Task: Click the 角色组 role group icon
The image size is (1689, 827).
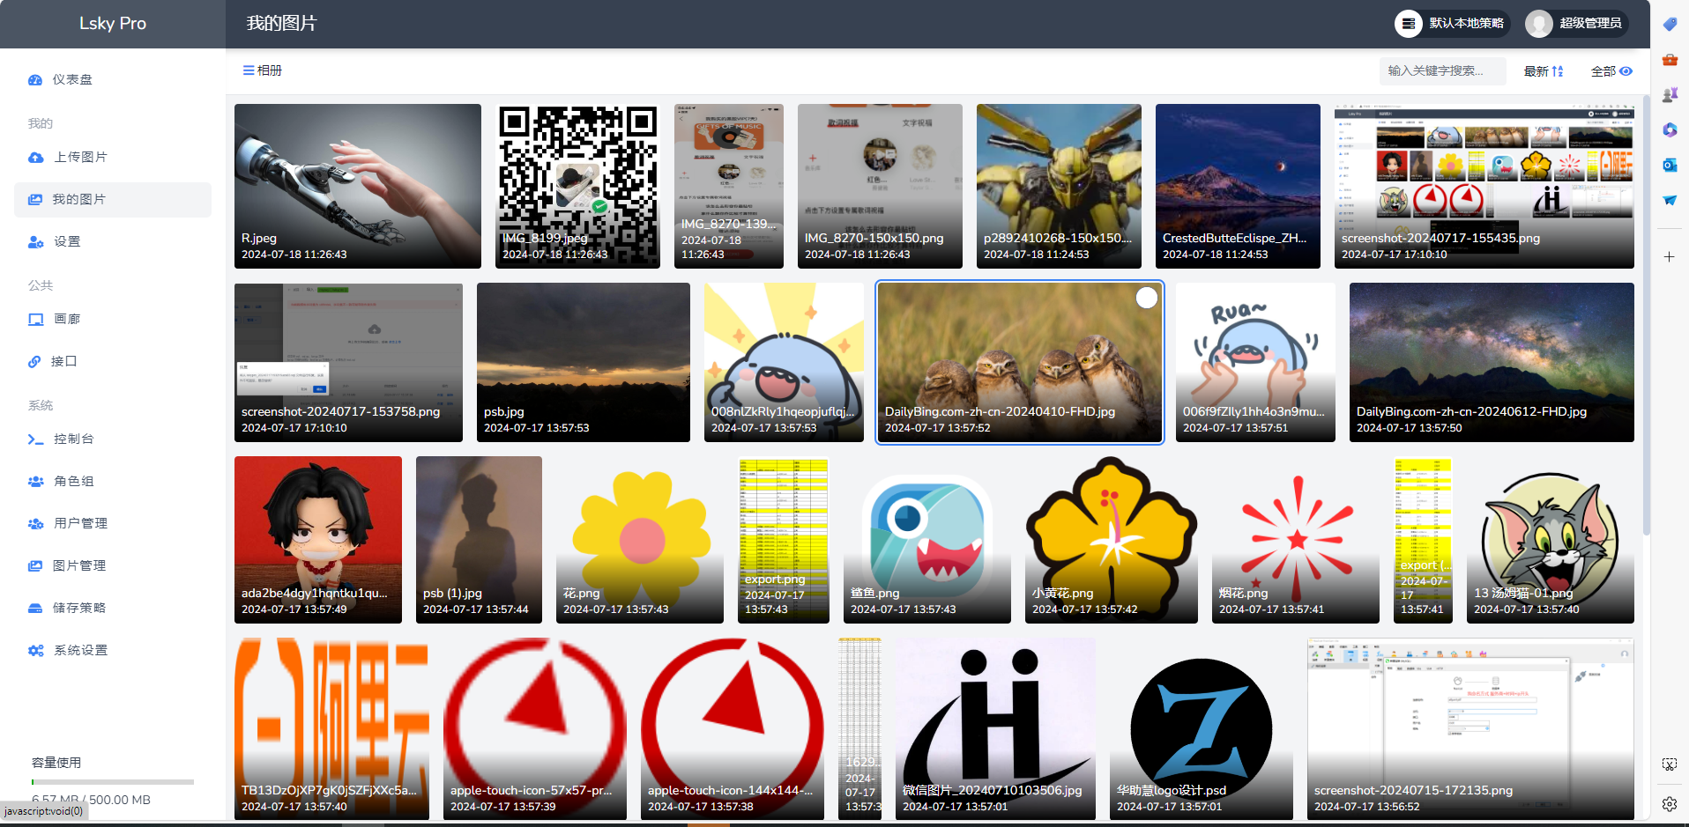Action: (35, 482)
